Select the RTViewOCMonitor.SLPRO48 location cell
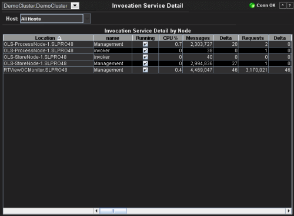Viewport: 294px width, 216px height. tap(48, 70)
